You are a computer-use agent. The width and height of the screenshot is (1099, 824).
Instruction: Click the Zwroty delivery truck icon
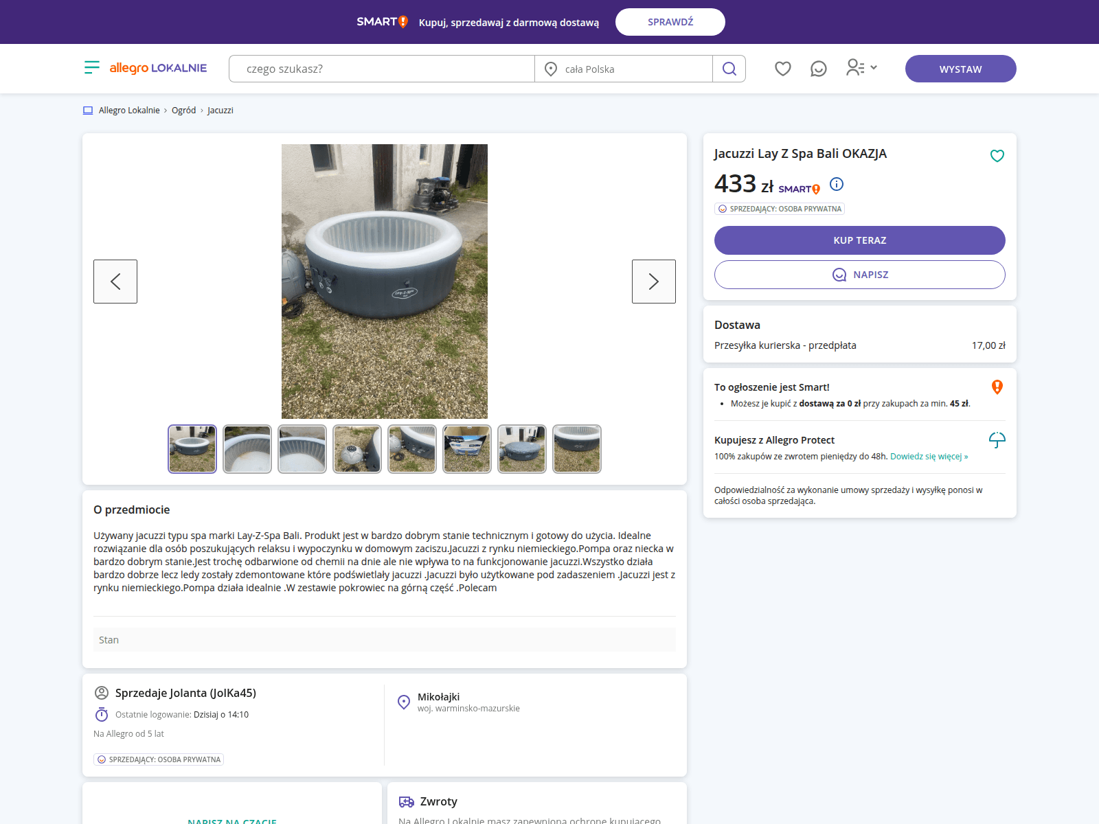407,801
